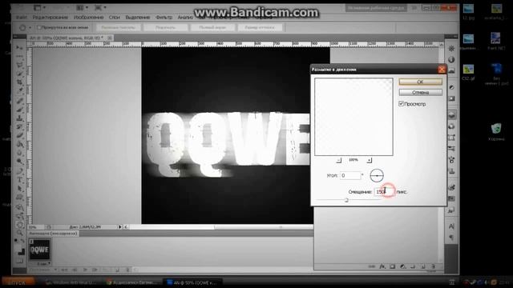This screenshot has width=513, height=288.
Task: Delete selected animation frame
Action: coord(127,270)
